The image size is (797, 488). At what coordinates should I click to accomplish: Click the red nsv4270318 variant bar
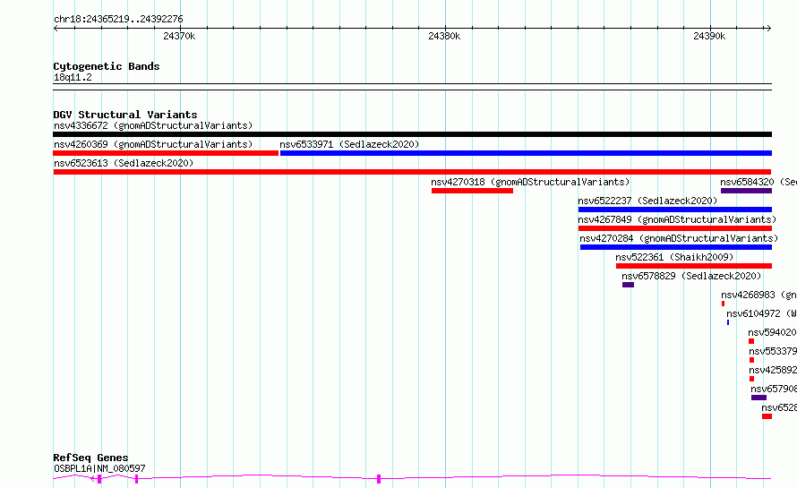[472, 191]
